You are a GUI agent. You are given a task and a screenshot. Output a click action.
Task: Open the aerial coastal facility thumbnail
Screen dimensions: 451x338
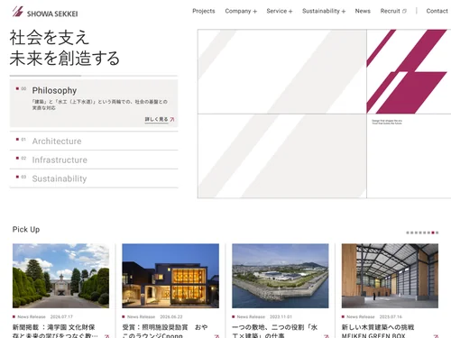tap(281, 276)
